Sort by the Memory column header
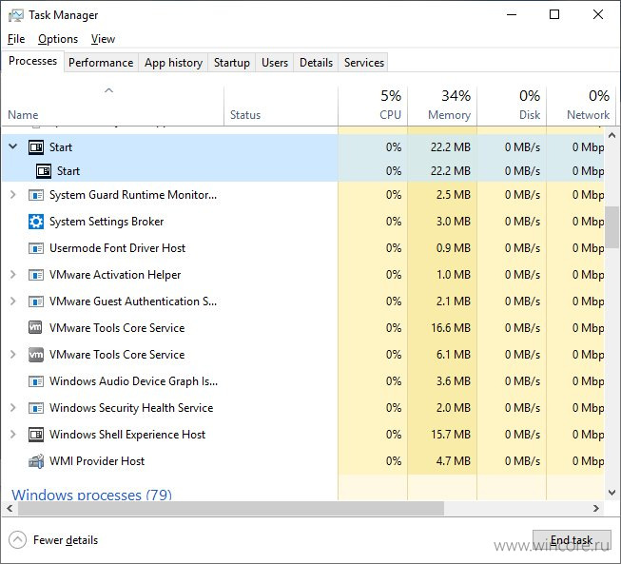Image resolution: width=621 pixels, height=564 pixels. point(442,107)
